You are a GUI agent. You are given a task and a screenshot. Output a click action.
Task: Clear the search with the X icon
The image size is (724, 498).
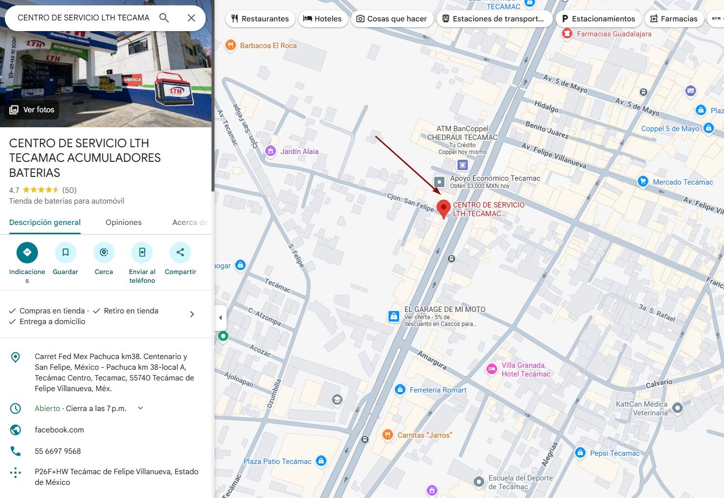192,18
